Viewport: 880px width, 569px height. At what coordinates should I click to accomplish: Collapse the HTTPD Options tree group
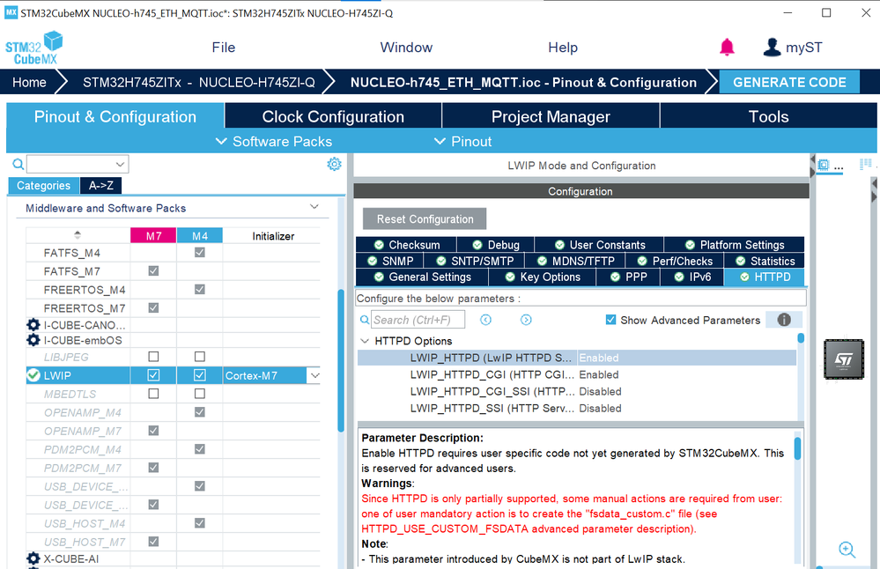click(x=365, y=341)
